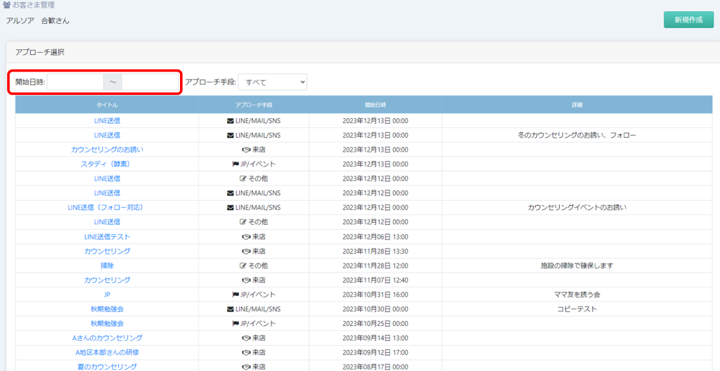This screenshot has width=720, height=371.
Task: Click the users icon beside お客さま管理
Action: 7,6
